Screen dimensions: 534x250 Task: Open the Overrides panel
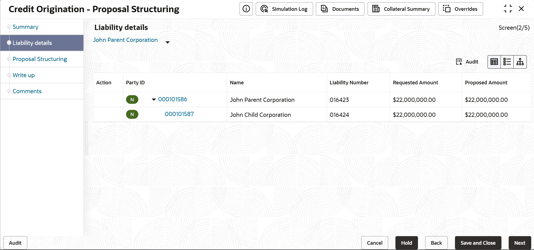[461, 9]
